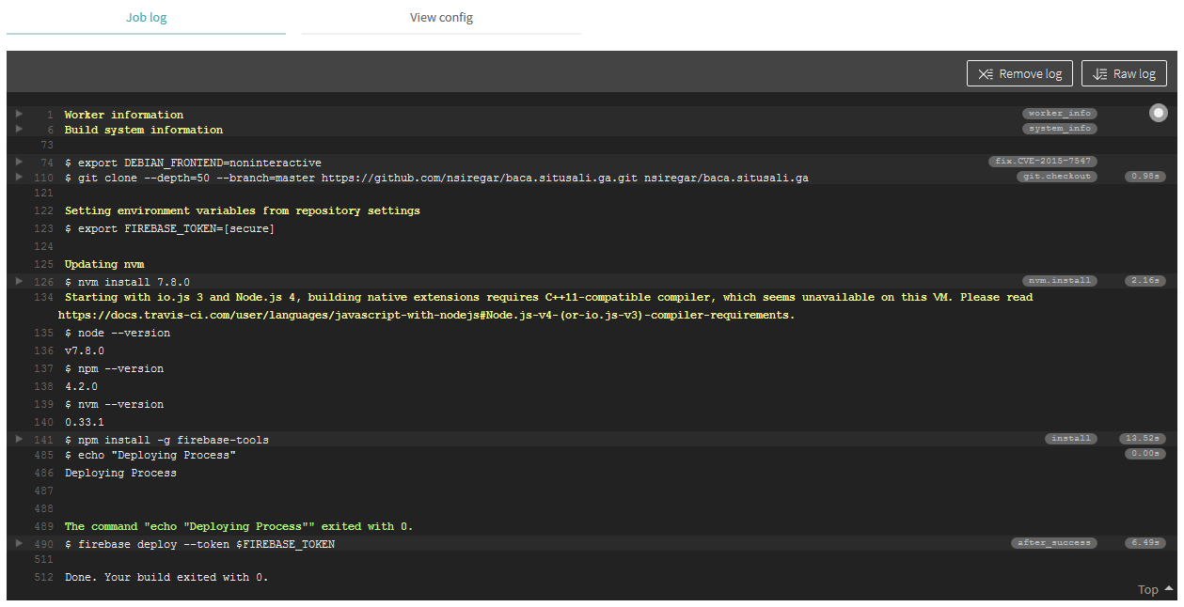The height and width of the screenshot is (607, 1184).
Task: Expand the npm install firebase-tools fold
Action: pyautogui.click(x=19, y=439)
